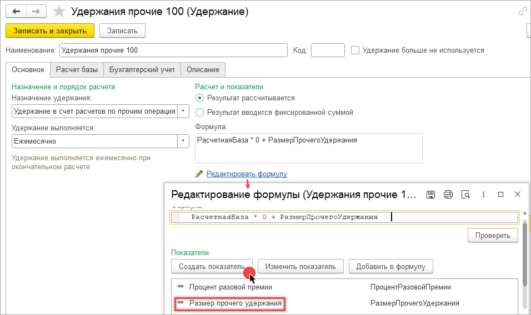Open the 'Бухгалтерский учет' tab

(142, 70)
